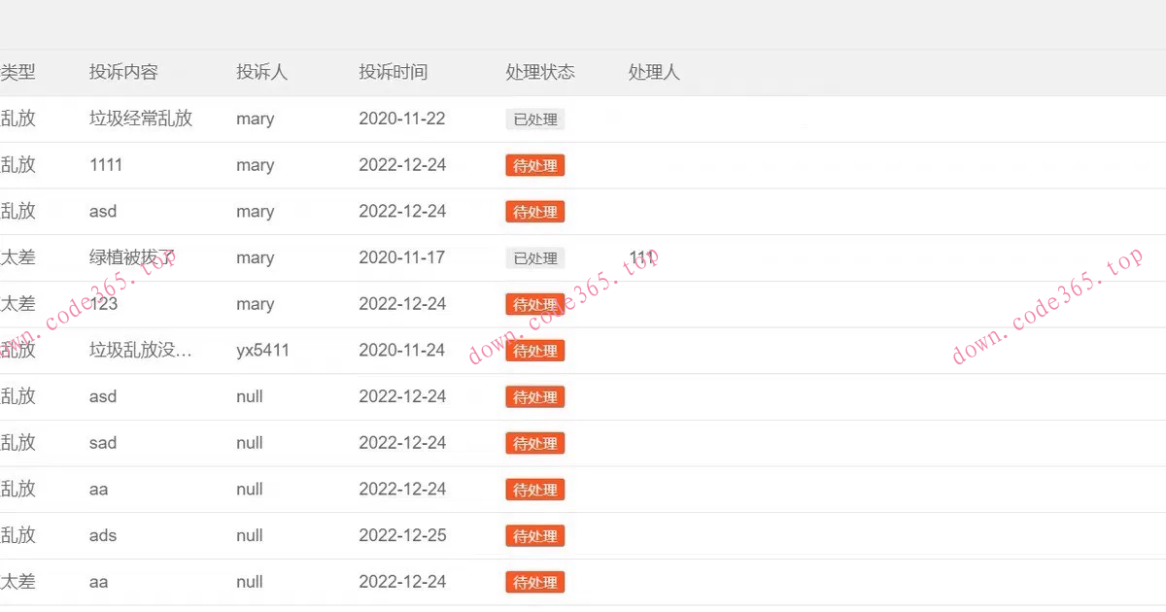Click 待处理 badge in the 123 row
Viewport: 1166px width, 612px height.
point(535,305)
